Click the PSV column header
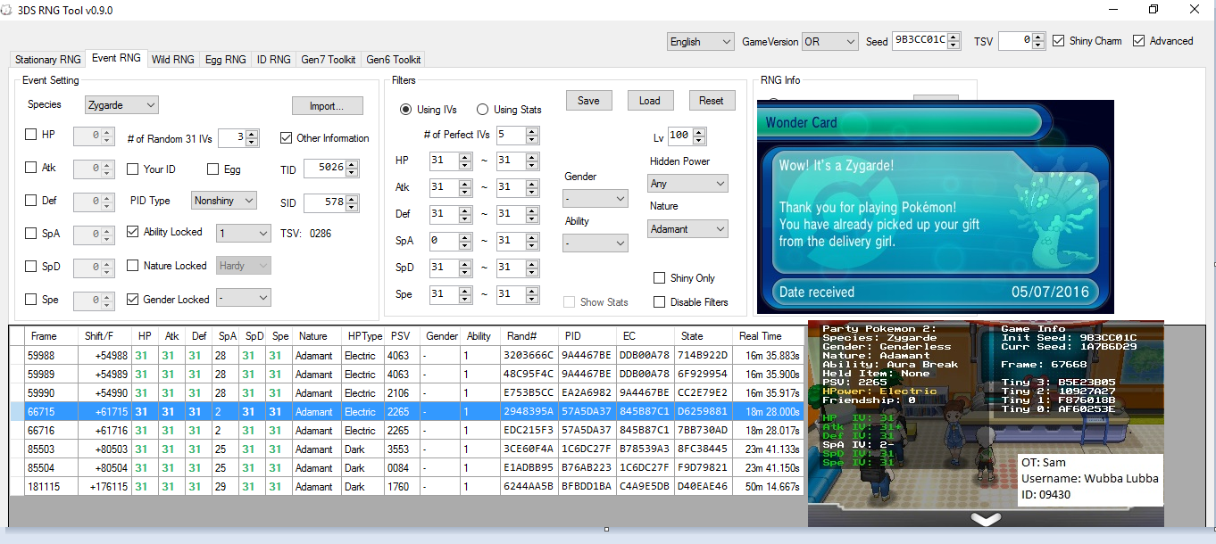Image resolution: width=1216 pixels, height=544 pixels. pyautogui.click(x=404, y=336)
